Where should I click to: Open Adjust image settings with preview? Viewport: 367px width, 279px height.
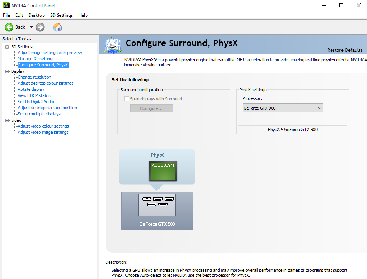pyautogui.click(x=50, y=53)
